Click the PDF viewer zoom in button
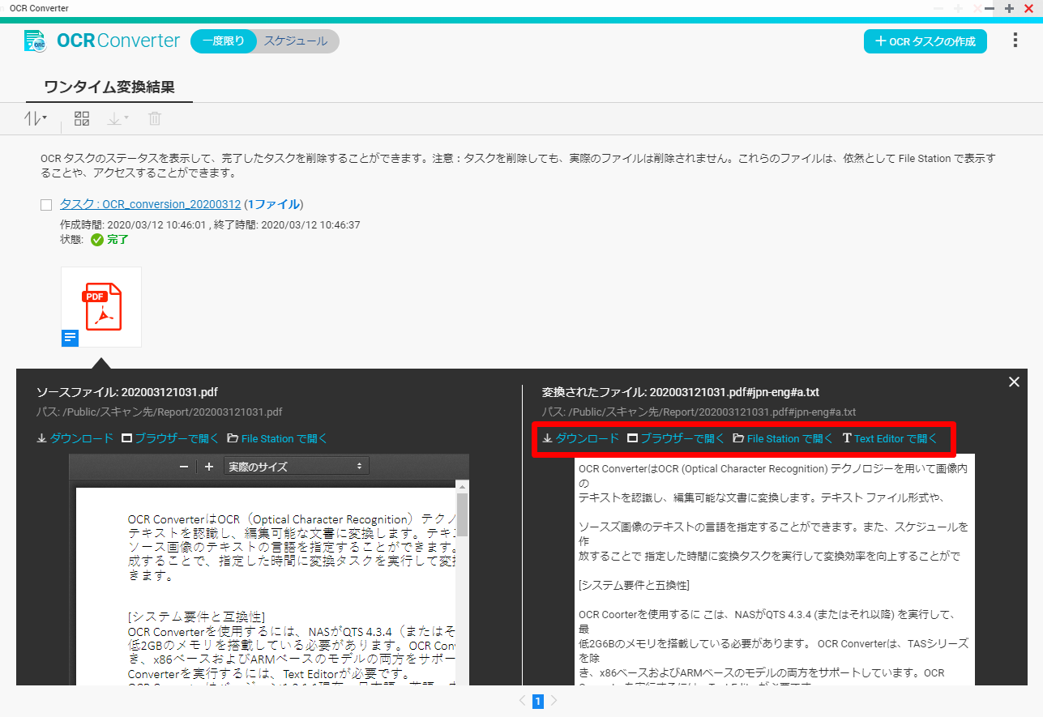 (x=209, y=466)
